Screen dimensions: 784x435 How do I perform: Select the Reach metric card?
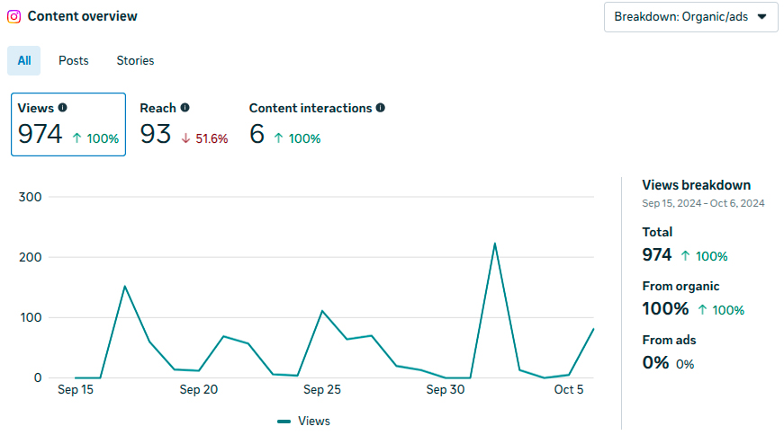(184, 124)
